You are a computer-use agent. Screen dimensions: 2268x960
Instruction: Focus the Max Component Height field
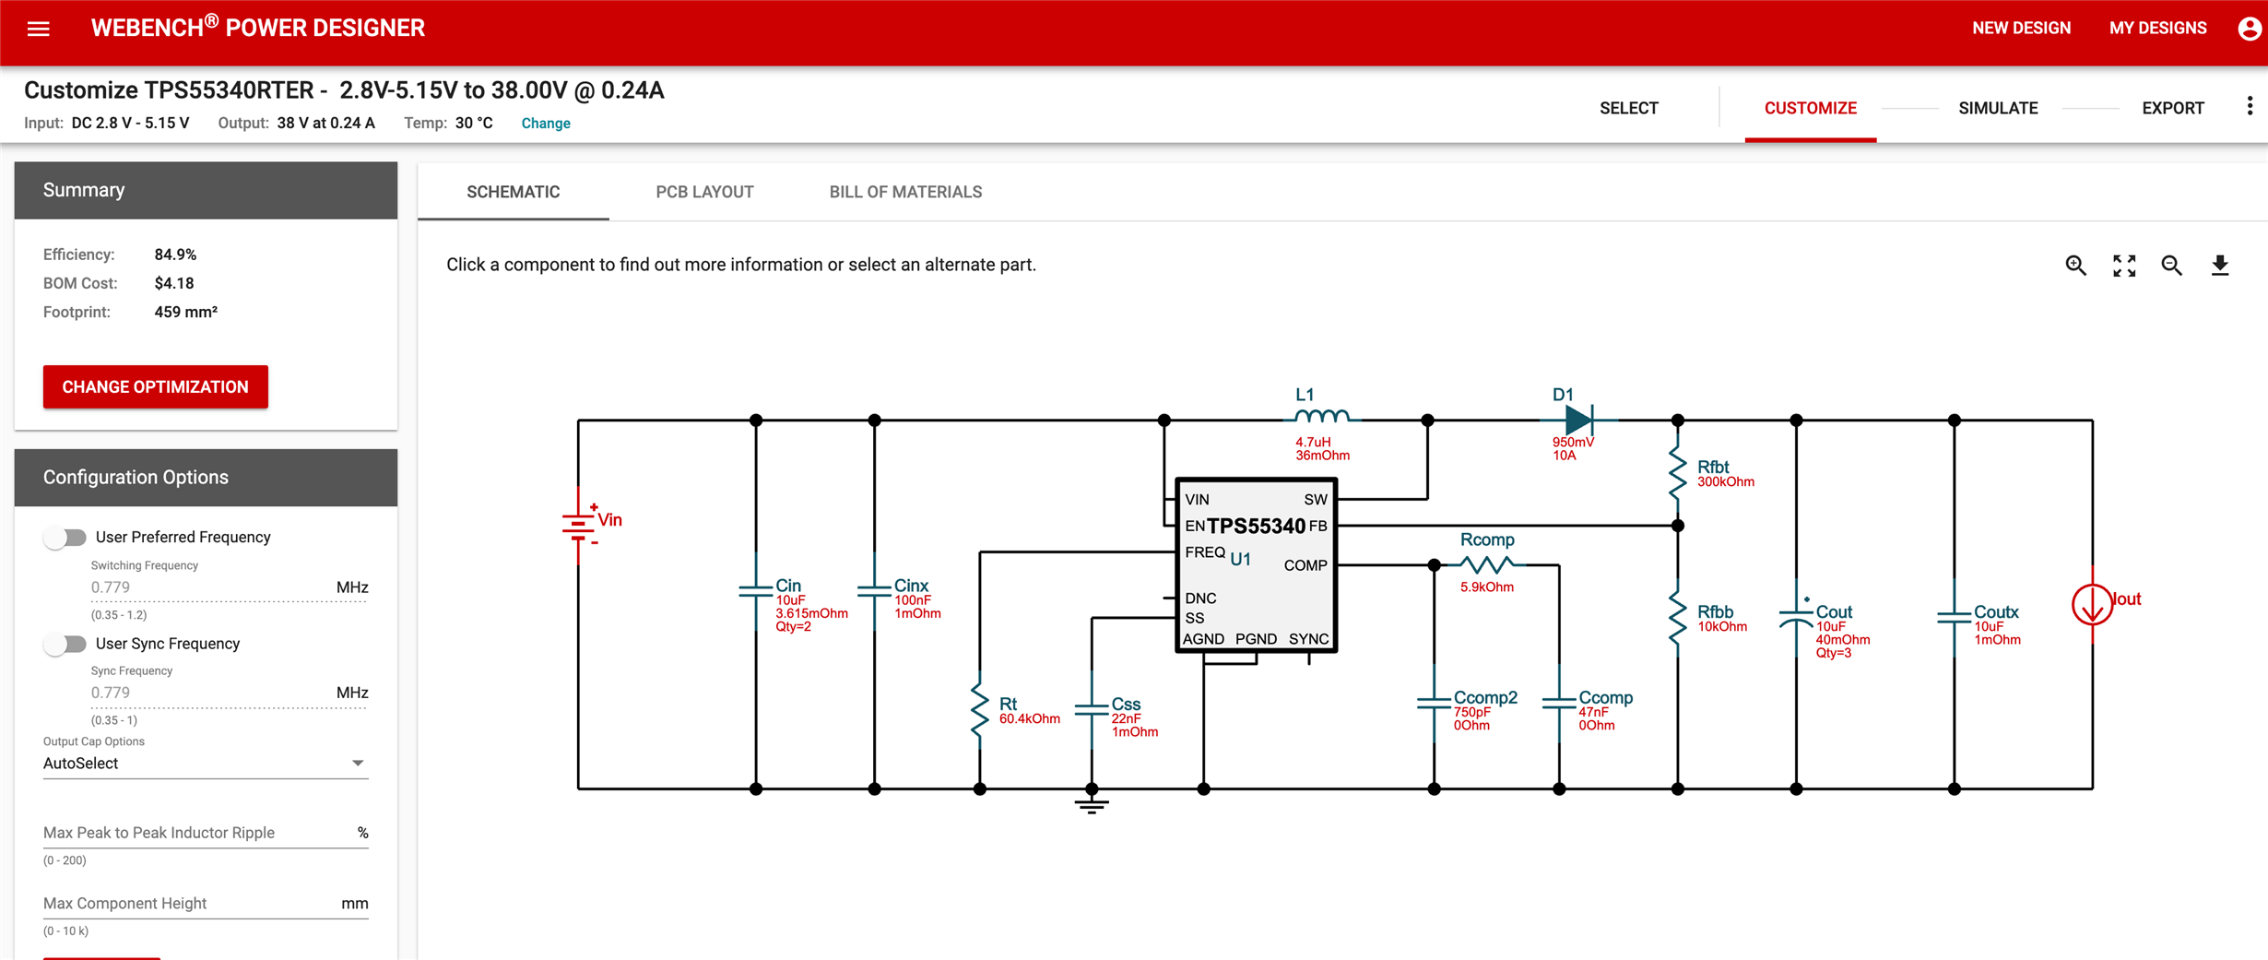[205, 904]
